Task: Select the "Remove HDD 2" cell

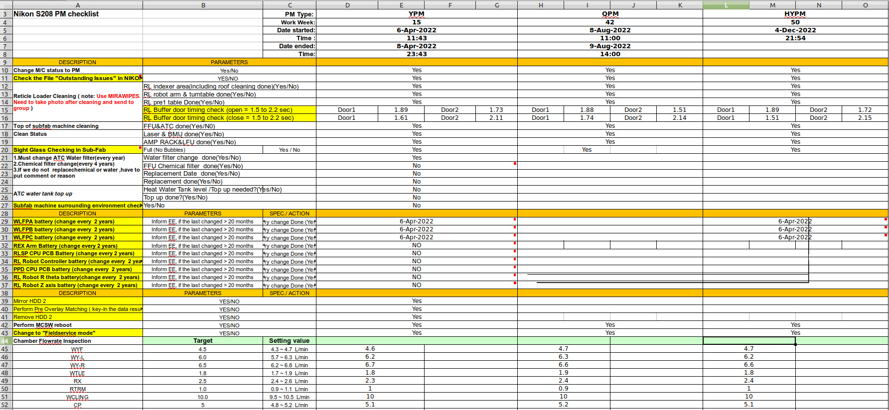Action: [x=77, y=317]
